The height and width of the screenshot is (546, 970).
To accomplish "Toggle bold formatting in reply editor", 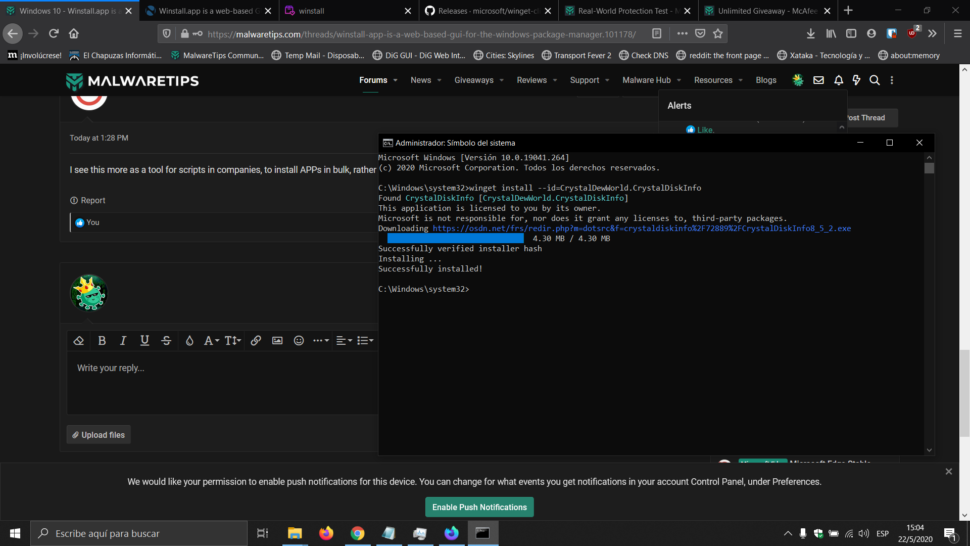I will 102,341.
